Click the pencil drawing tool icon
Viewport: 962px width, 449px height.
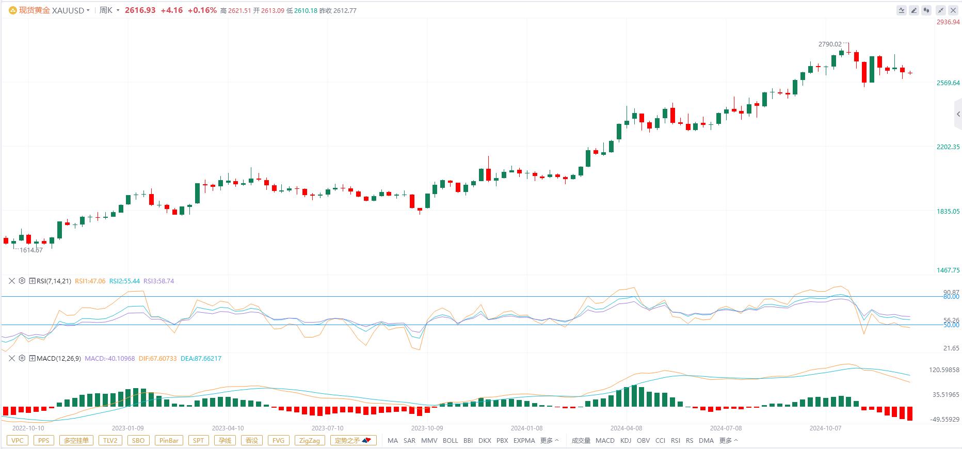click(914, 10)
